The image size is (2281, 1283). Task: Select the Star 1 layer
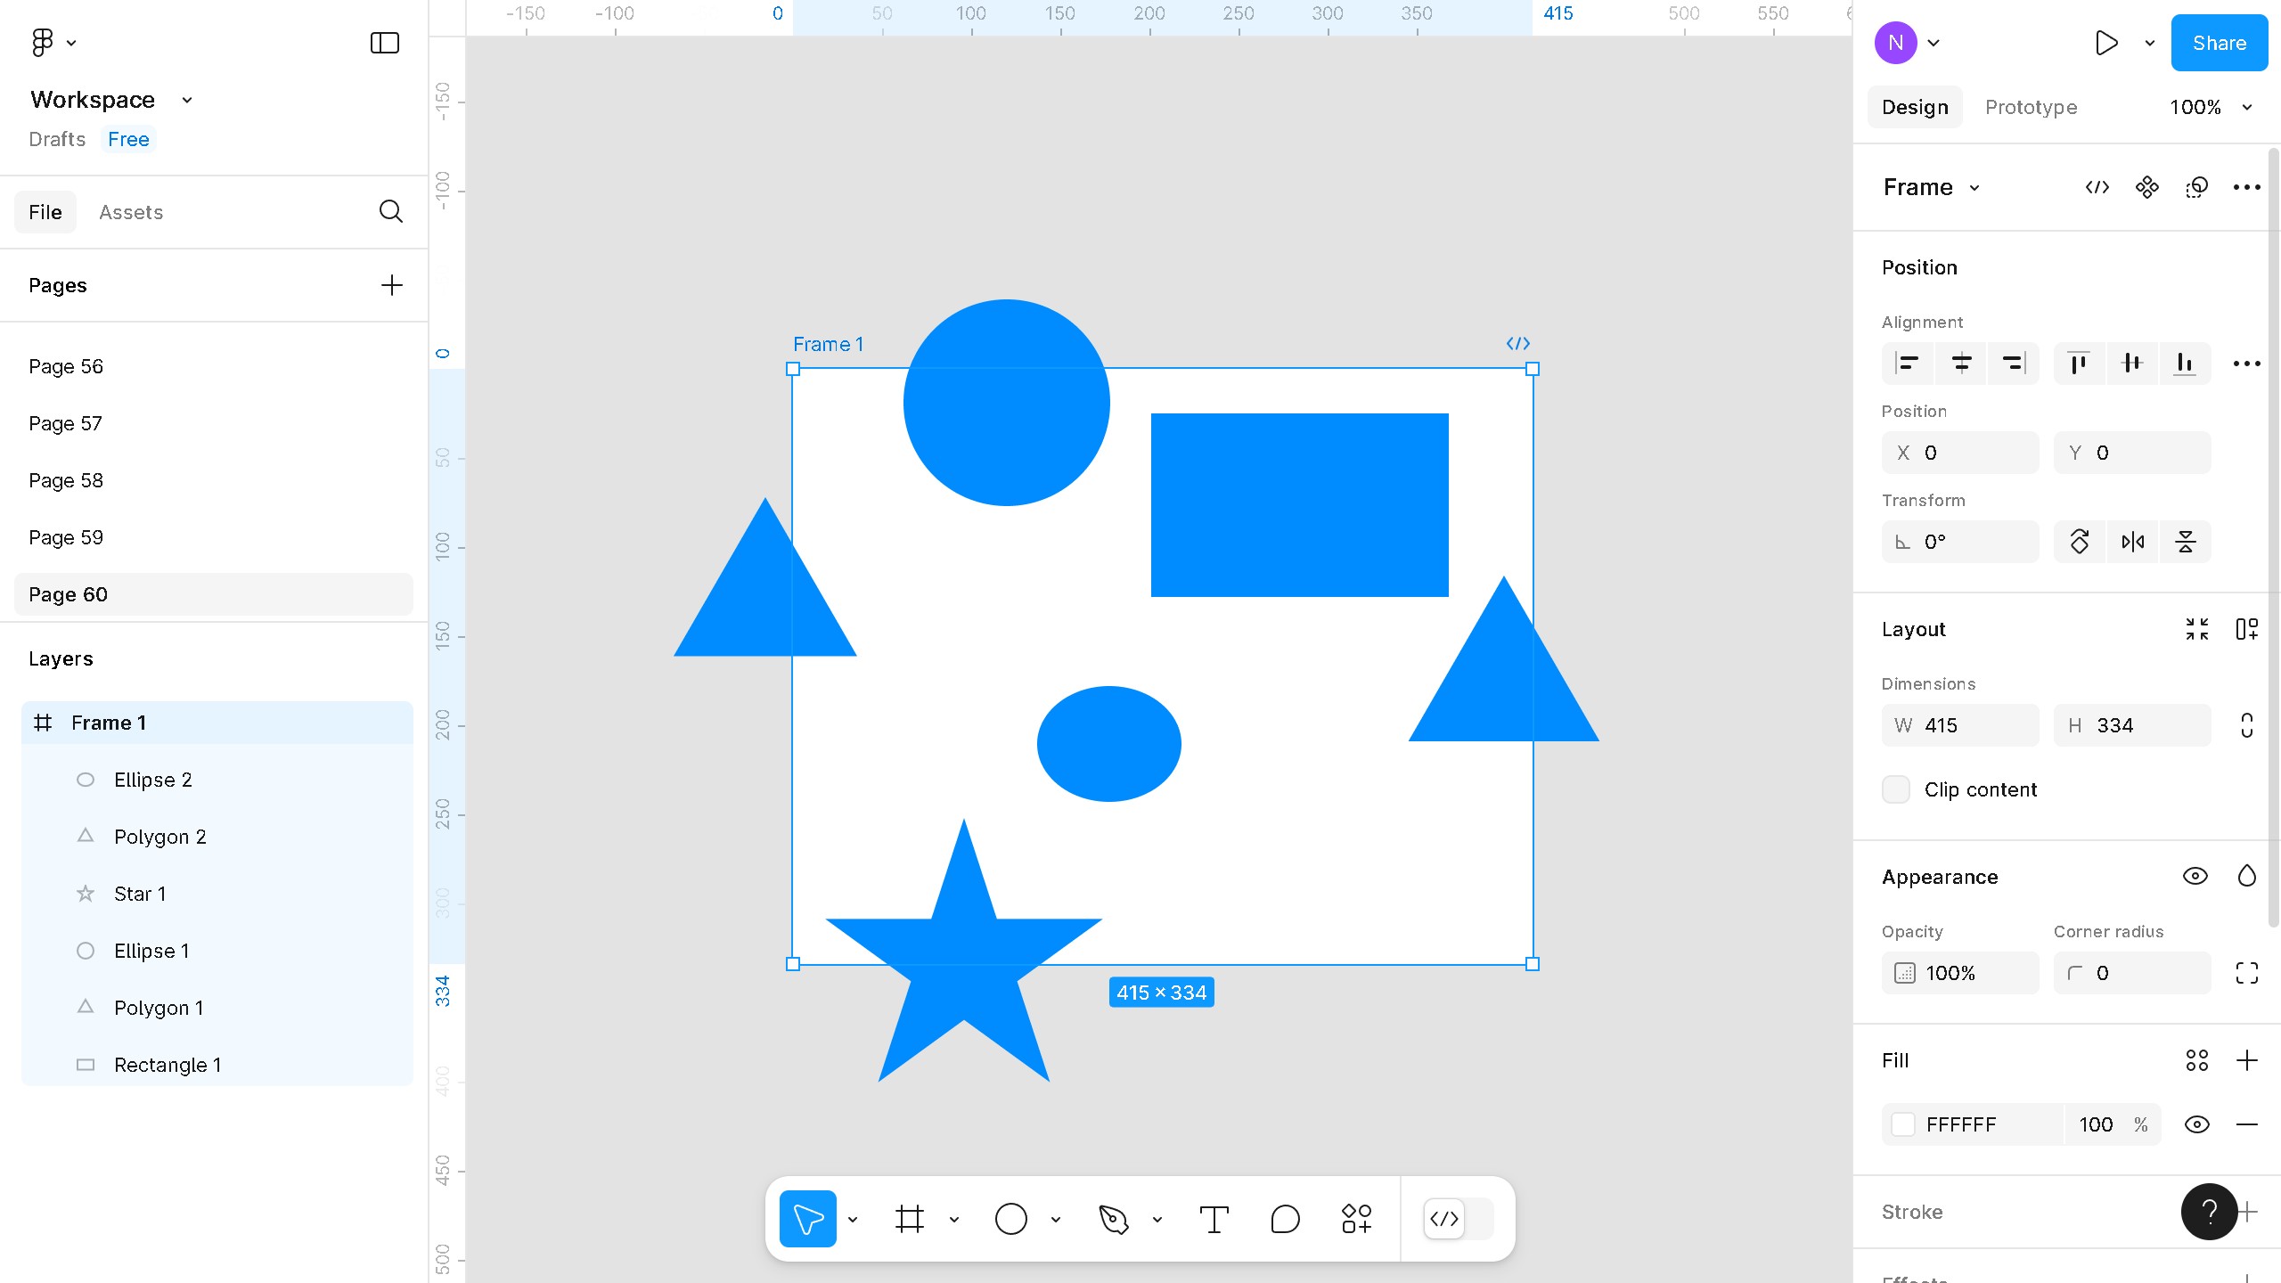click(140, 894)
